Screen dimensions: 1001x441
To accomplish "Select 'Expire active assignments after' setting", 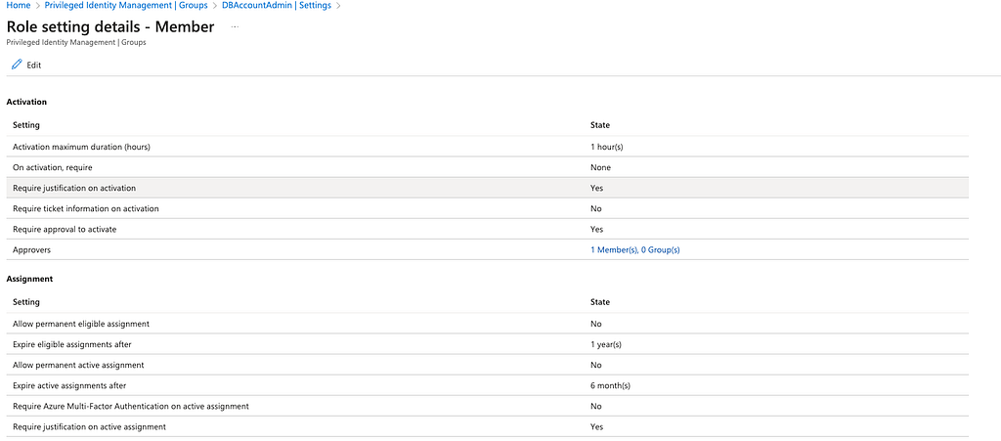I will pyautogui.click(x=69, y=385).
